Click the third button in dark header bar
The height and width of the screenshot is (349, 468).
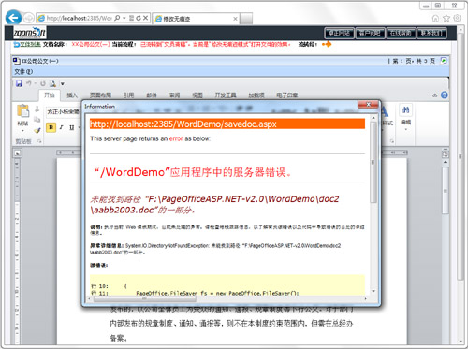pos(401,33)
